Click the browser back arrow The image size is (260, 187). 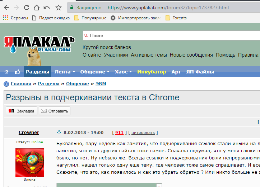click(6, 8)
